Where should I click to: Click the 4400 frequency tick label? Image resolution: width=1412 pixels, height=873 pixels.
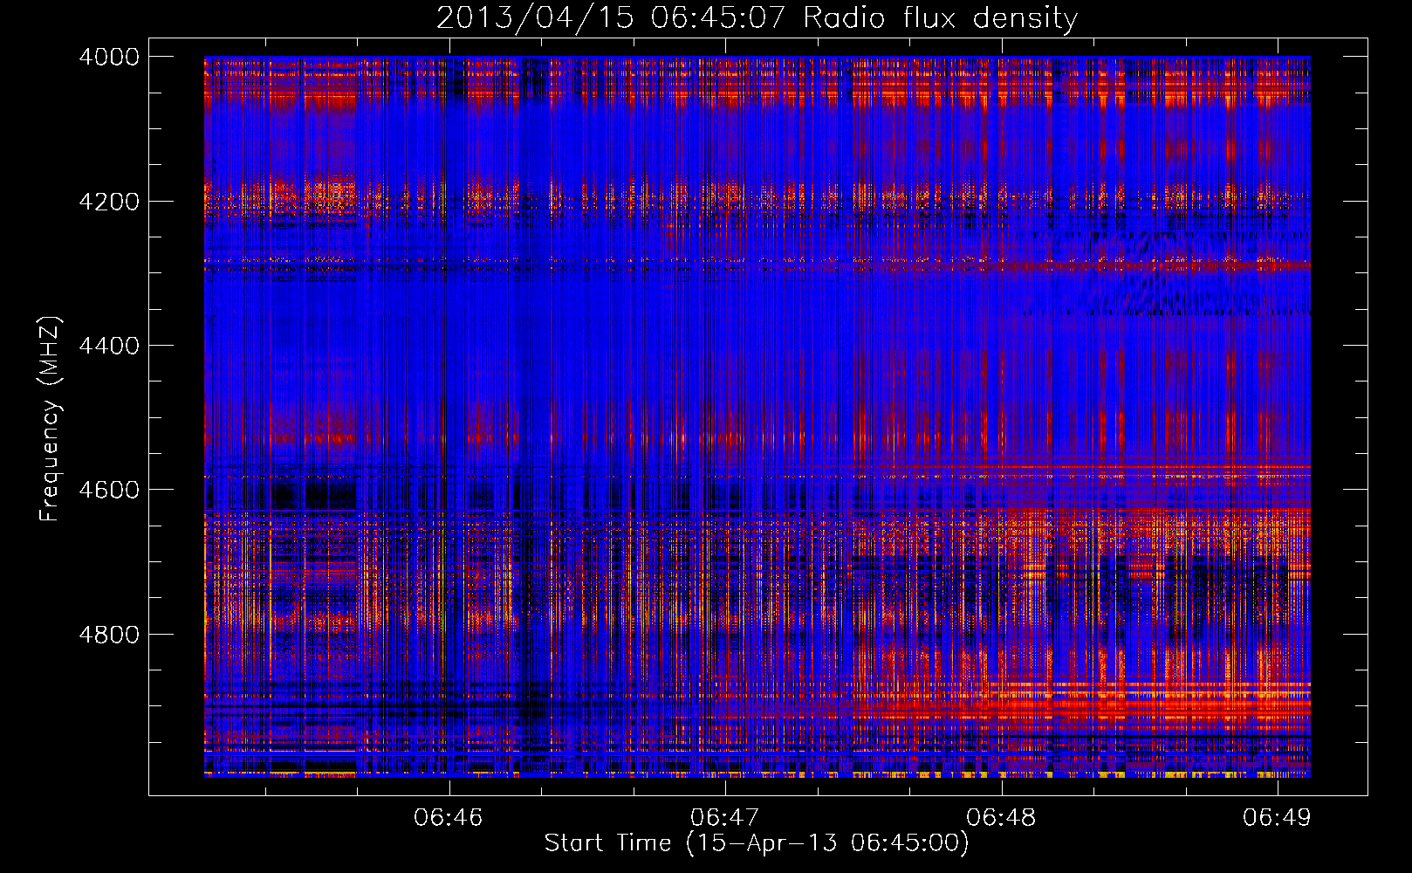pos(109,346)
